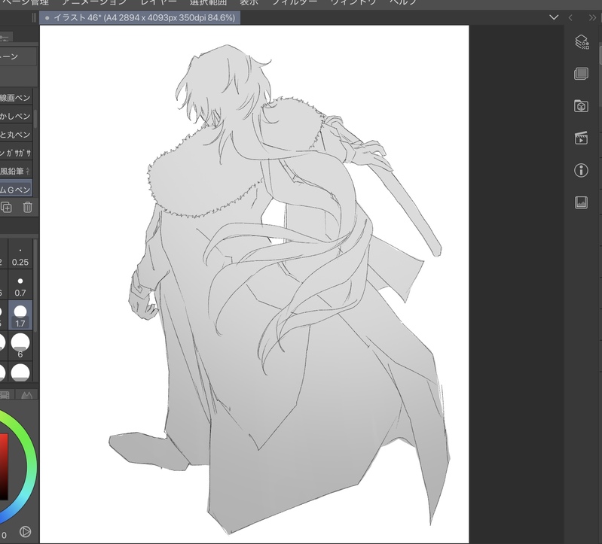The height and width of the screenshot is (544, 602).
Task: Open the Material palette folder icon
Action: (581, 106)
